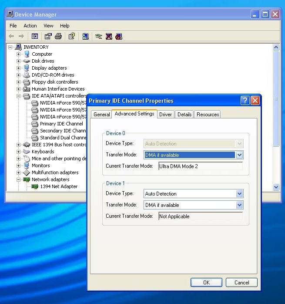
Task: Toggle the console tree pane icon
Action: tap(35, 36)
